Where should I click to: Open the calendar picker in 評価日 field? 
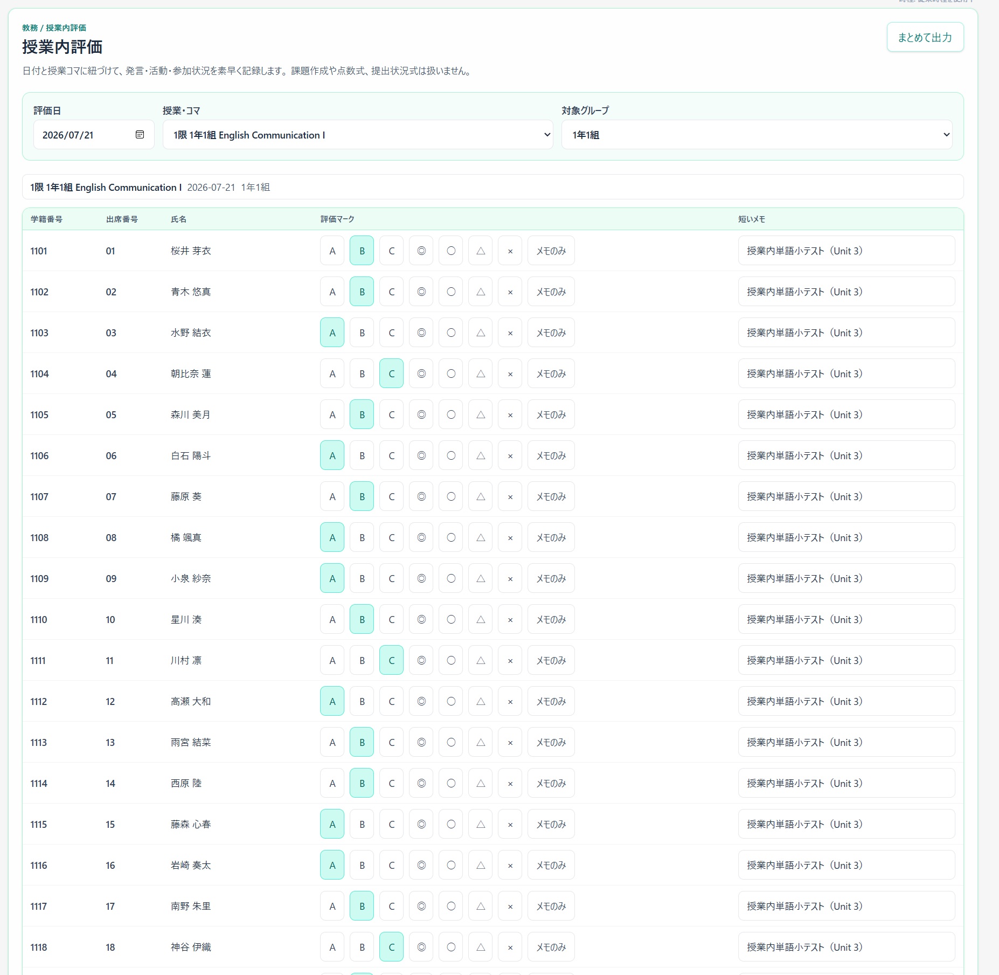tap(140, 135)
